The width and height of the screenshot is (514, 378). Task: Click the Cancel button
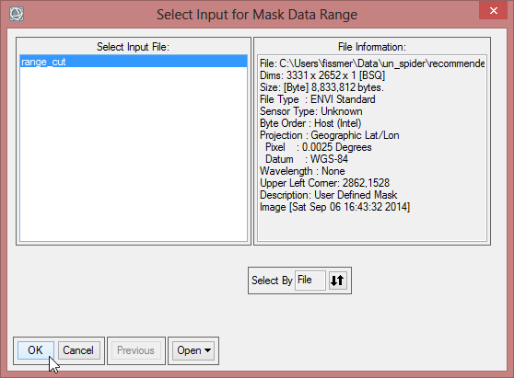(x=78, y=350)
